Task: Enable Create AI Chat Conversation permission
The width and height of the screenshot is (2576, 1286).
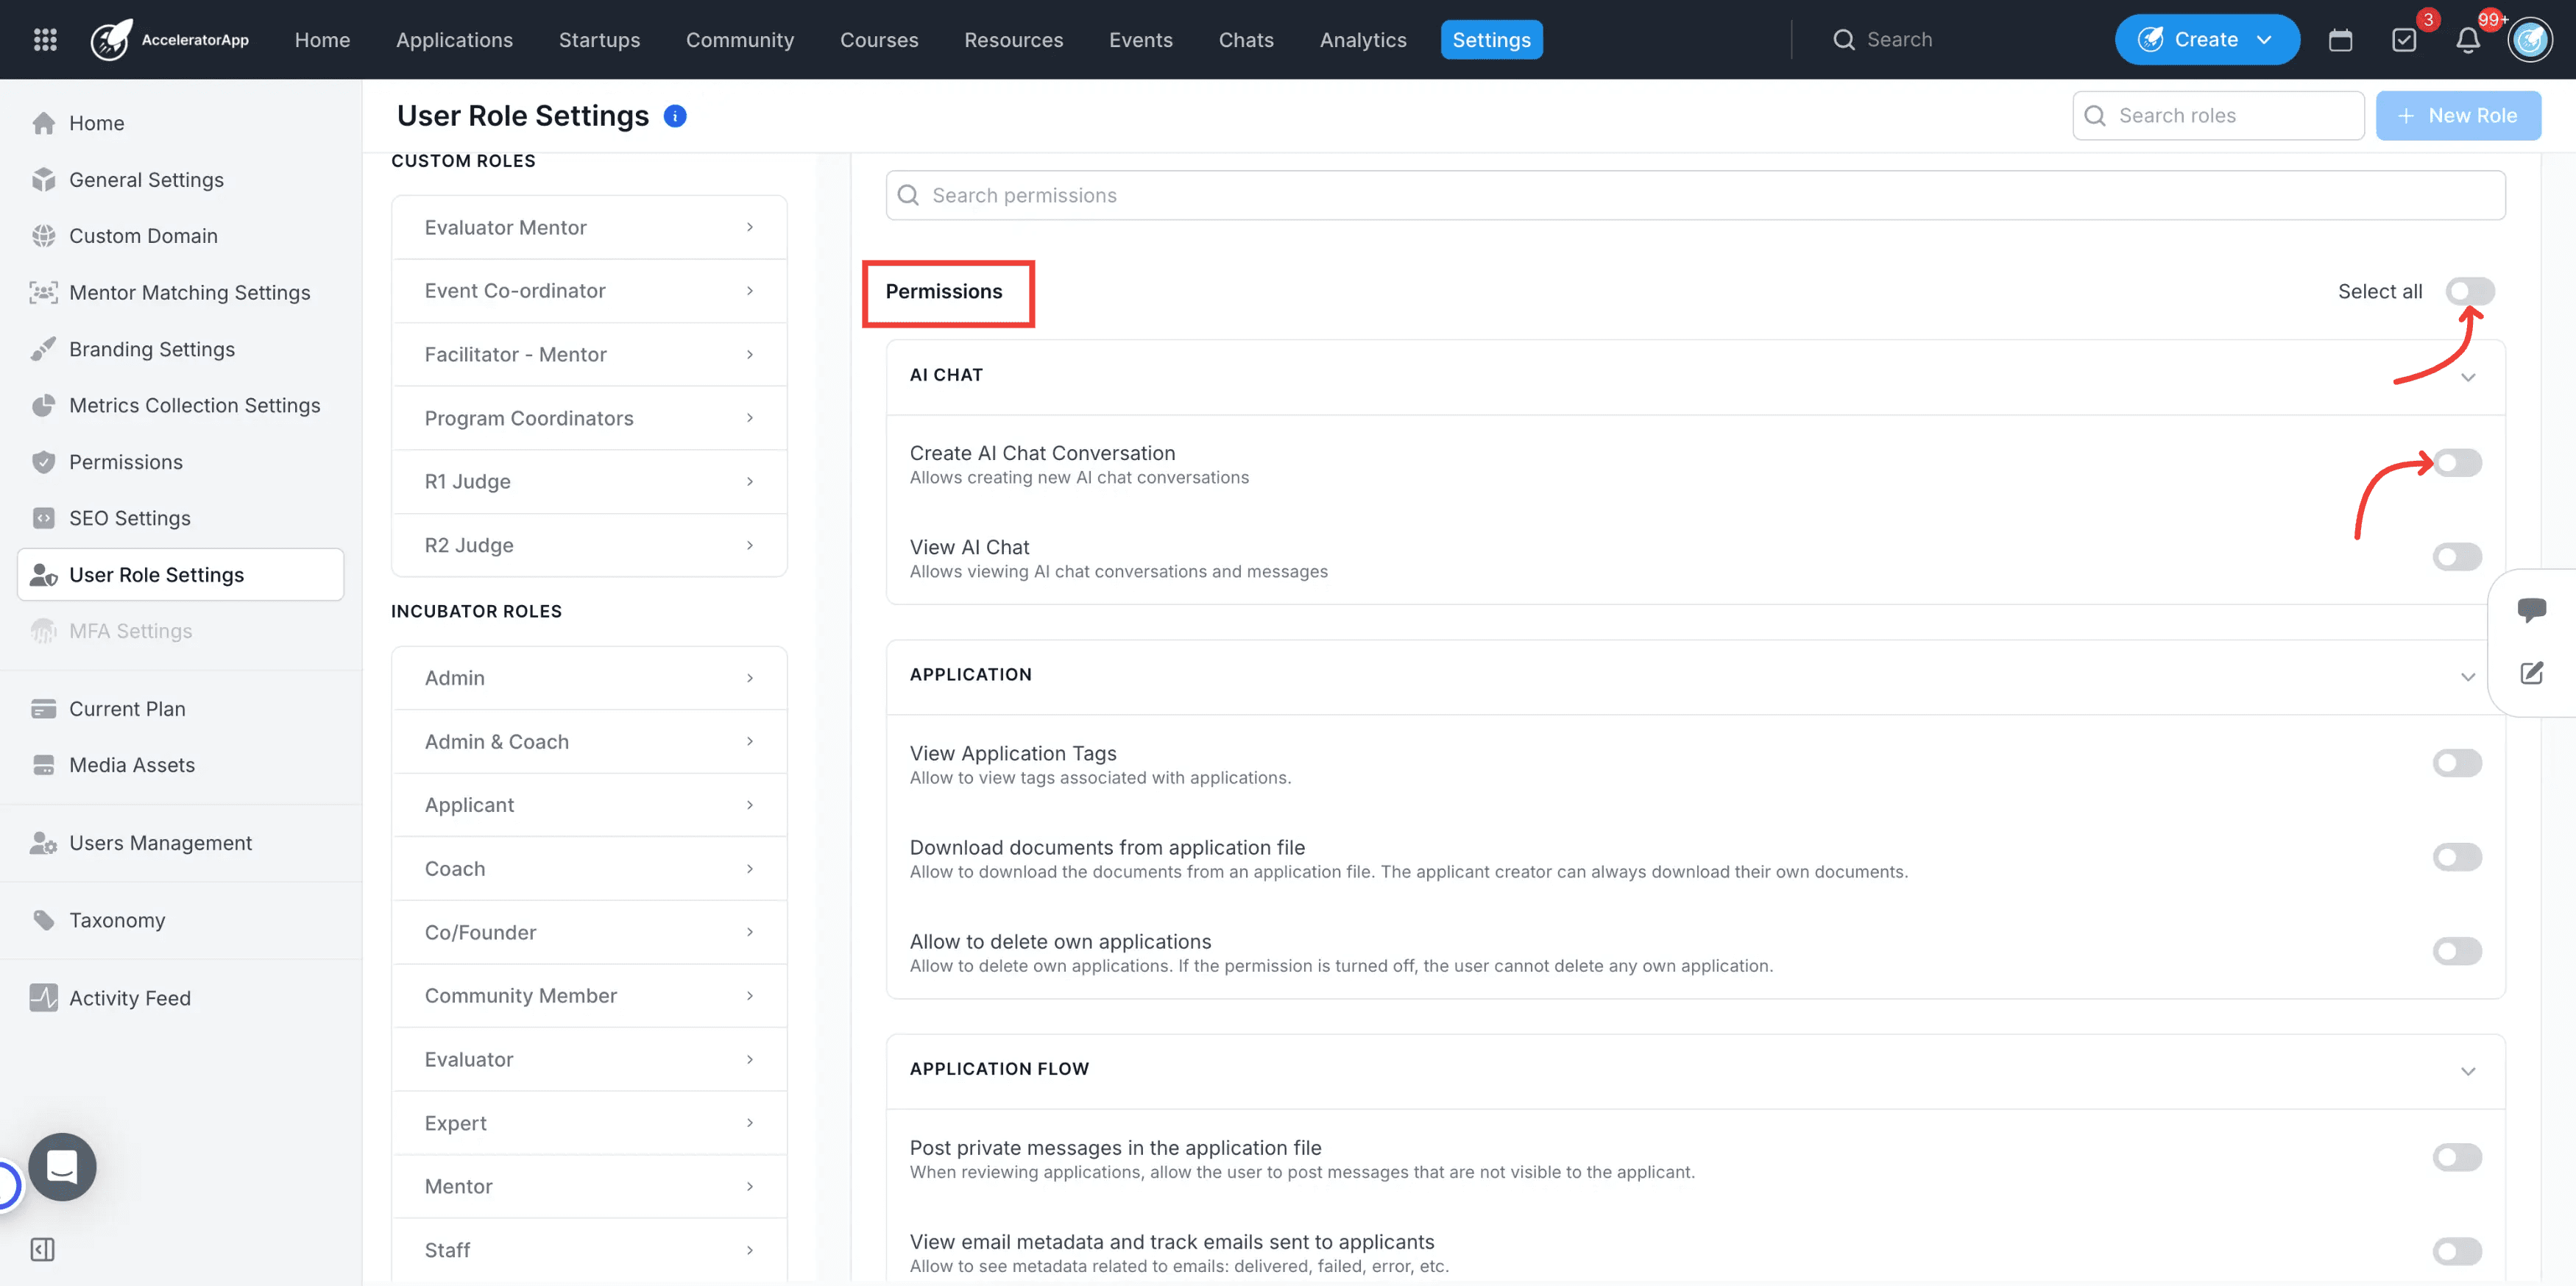Action: [2457, 463]
